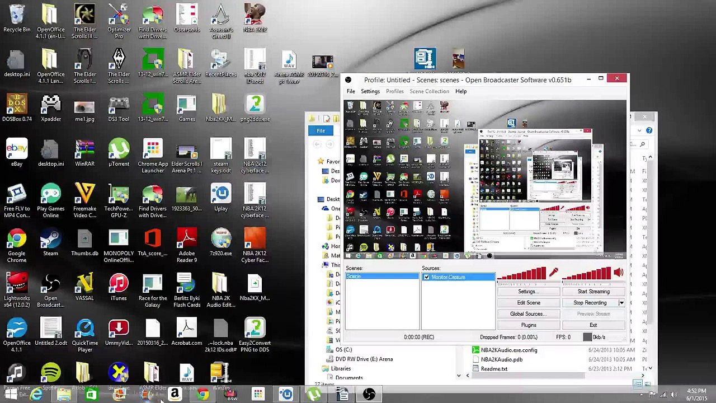The image size is (716, 403).
Task: Select DVD RW Drive (E:) Arena
Action: pos(364,359)
